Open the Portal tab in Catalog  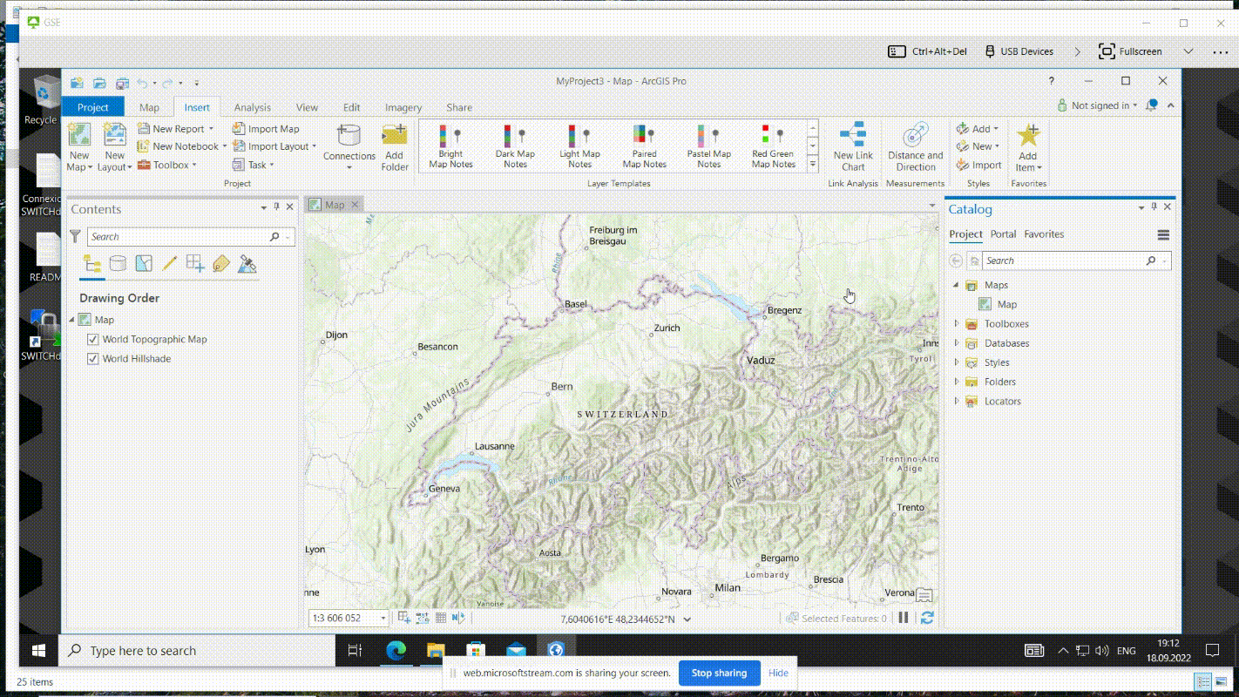pos(1003,234)
